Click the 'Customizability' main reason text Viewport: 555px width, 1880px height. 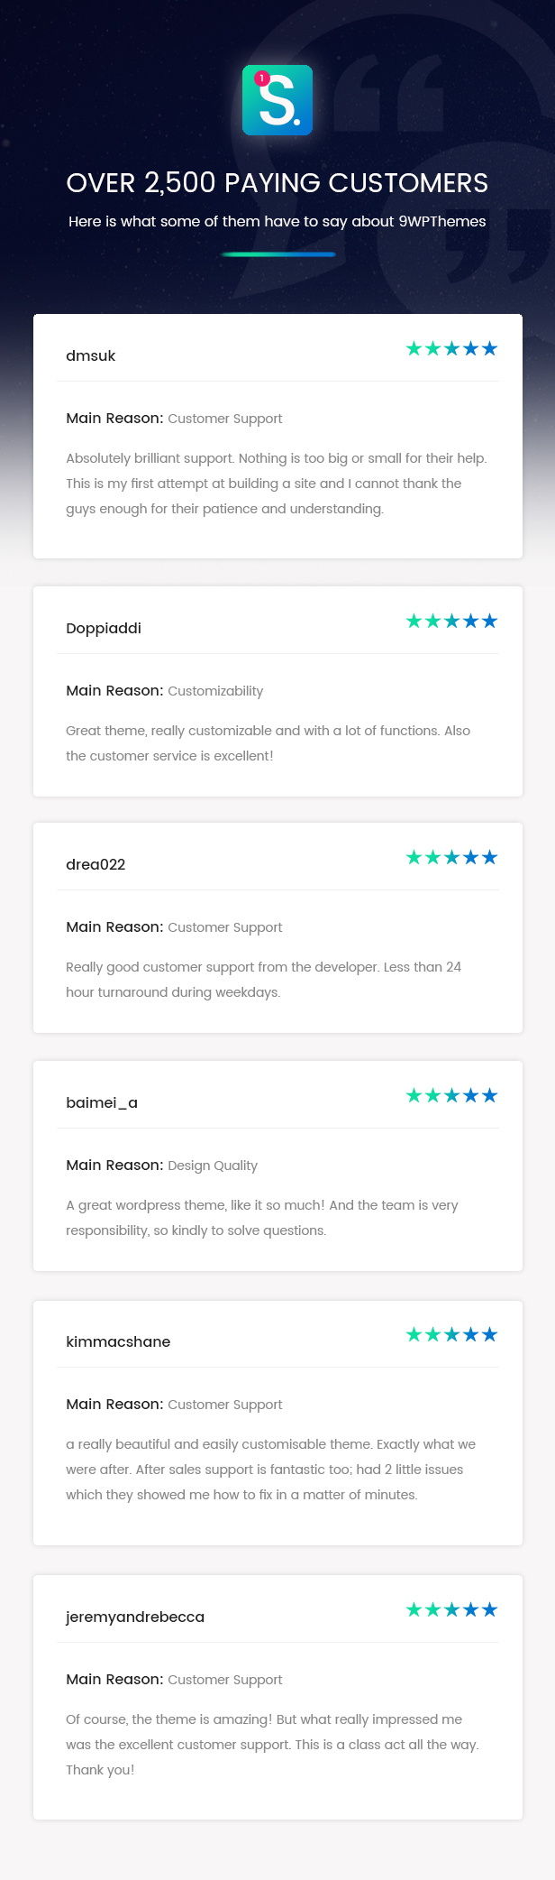click(x=215, y=691)
